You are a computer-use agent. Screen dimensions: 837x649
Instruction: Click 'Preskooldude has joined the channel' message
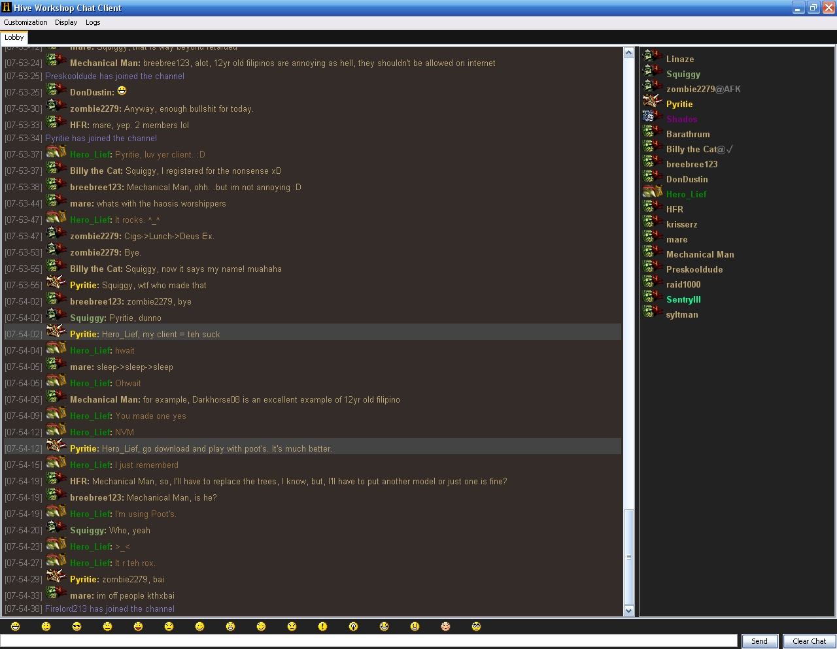click(114, 76)
